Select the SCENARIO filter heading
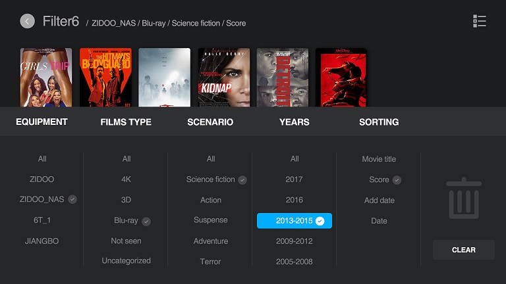 (x=210, y=122)
